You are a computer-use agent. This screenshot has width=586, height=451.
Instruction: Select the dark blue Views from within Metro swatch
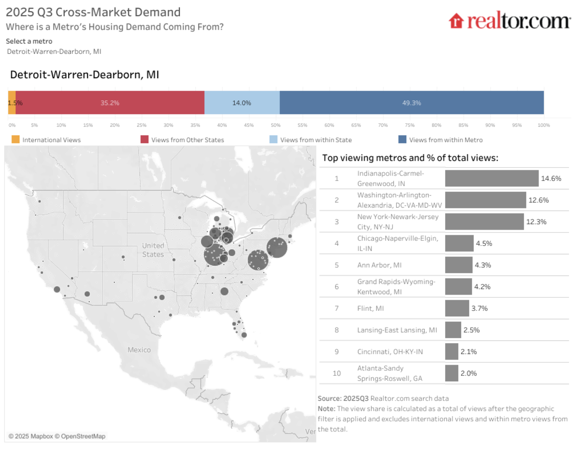pos(402,139)
